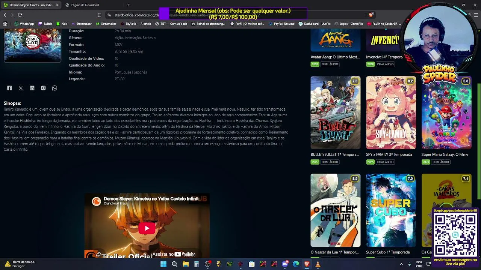Open trailer on YouTube via Assista no YouTube

click(x=174, y=254)
